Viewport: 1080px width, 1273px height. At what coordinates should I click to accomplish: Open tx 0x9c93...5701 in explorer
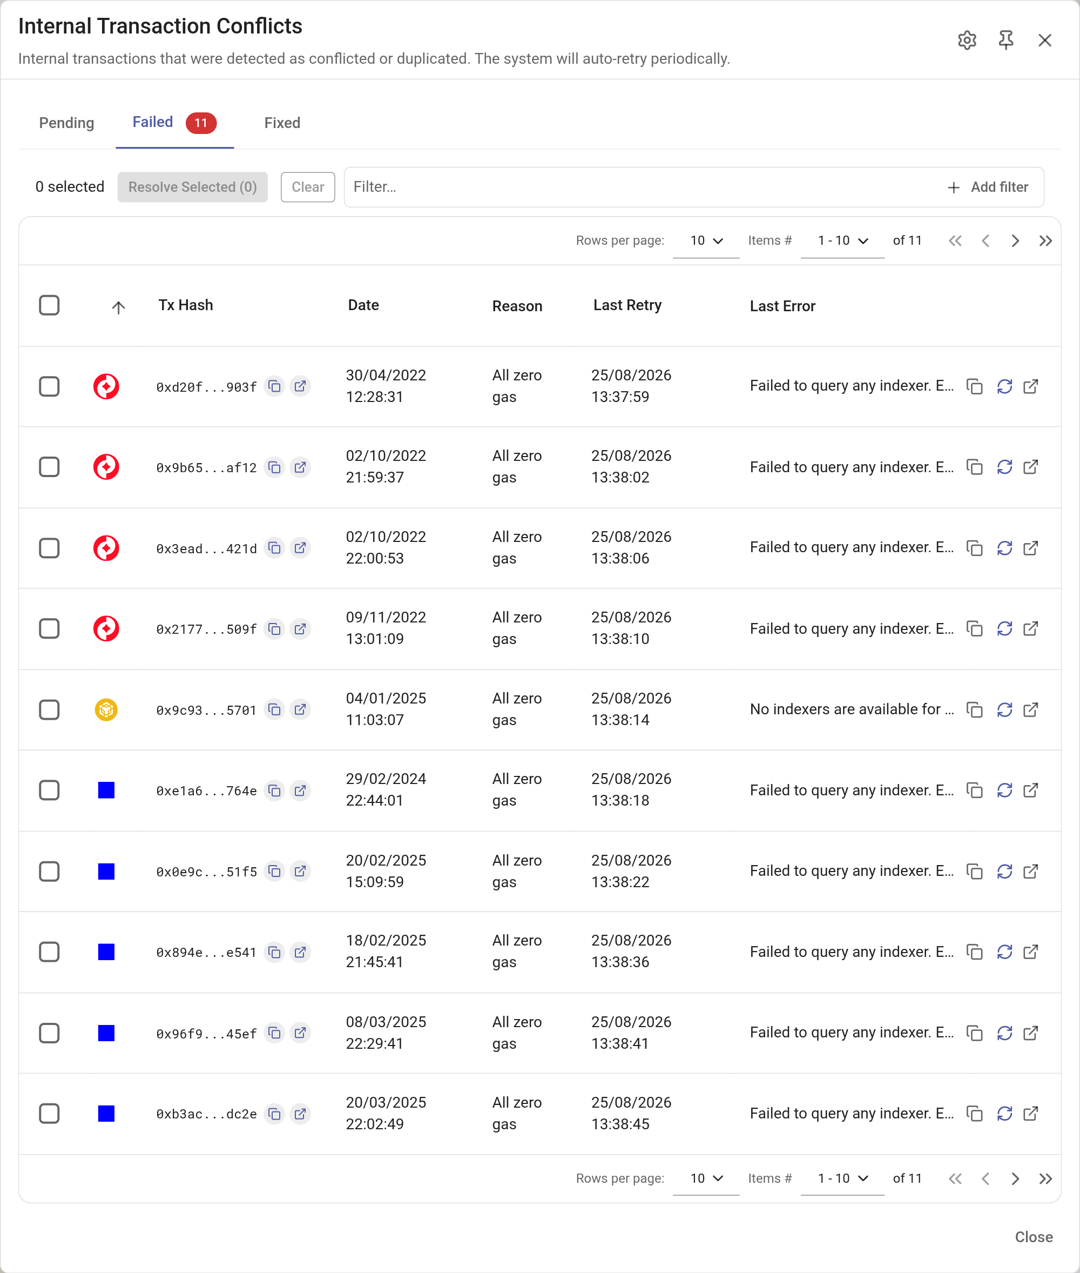300,709
